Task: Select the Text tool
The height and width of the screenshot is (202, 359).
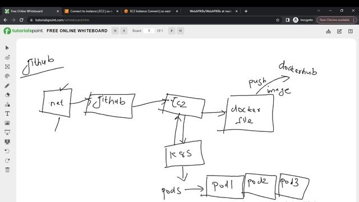Action: [7, 113]
